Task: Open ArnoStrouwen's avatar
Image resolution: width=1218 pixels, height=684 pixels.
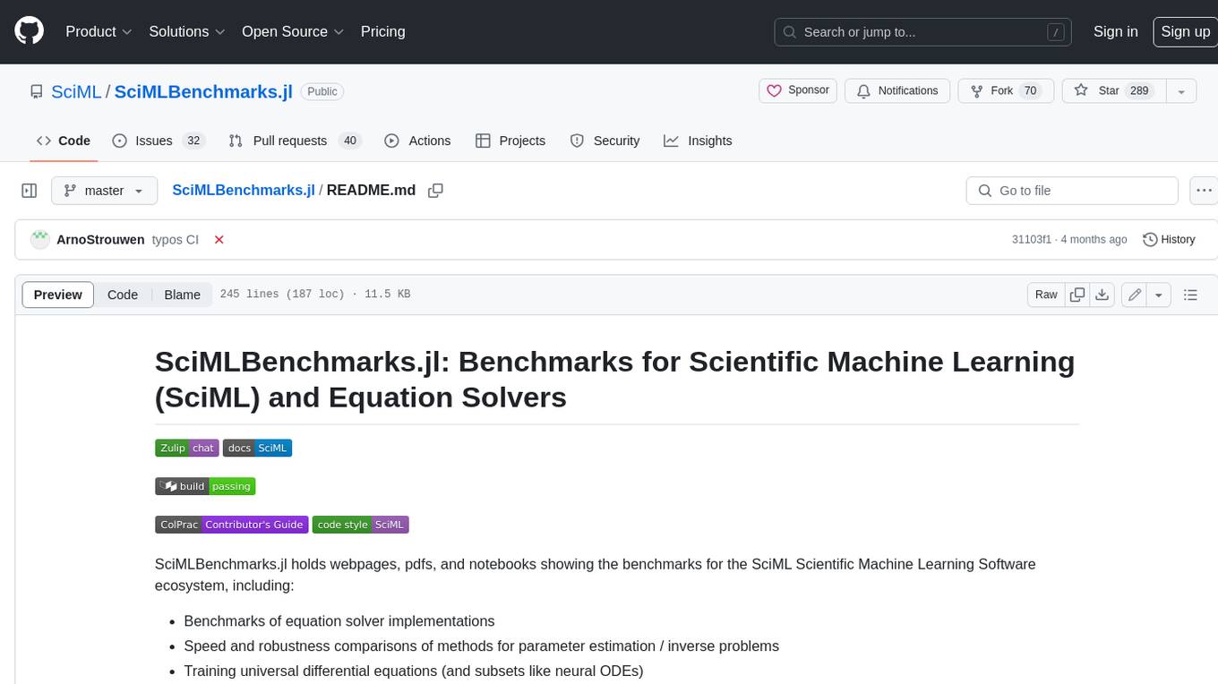Action: point(39,239)
